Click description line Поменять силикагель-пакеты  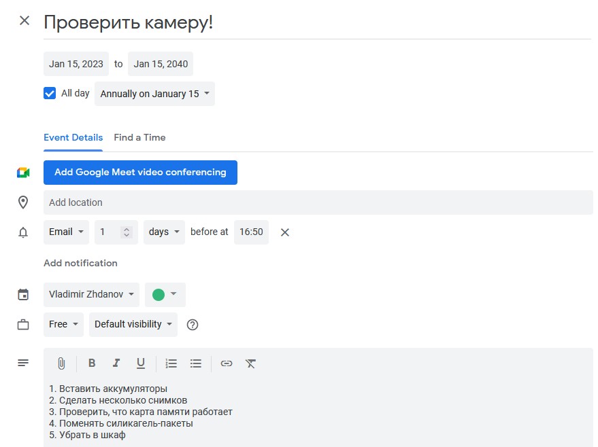(x=126, y=423)
